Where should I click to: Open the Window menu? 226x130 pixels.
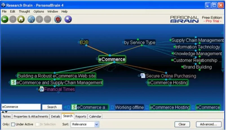click(53, 11)
